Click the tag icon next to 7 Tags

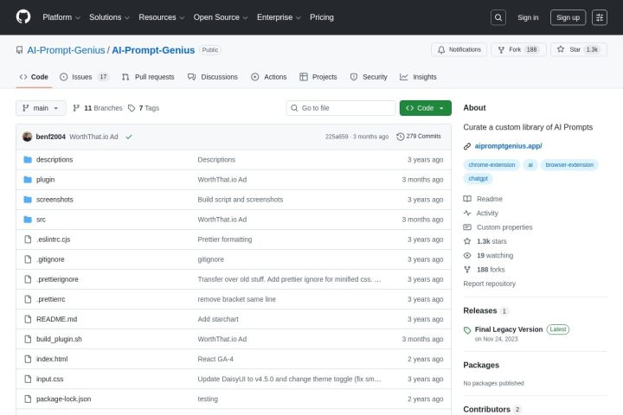[132, 108]
